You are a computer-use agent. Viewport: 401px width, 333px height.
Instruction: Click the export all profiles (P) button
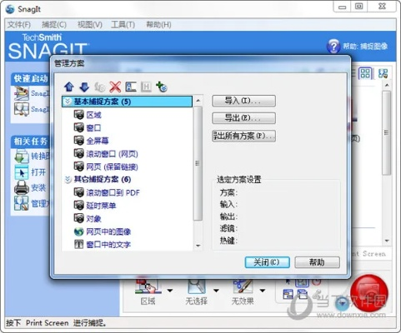pos(243,136)
